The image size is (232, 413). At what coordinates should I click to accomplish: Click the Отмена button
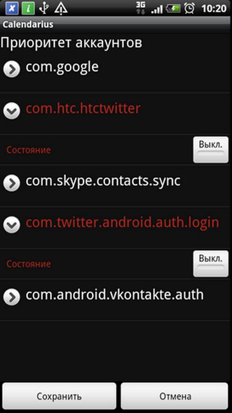click(174, 396)
